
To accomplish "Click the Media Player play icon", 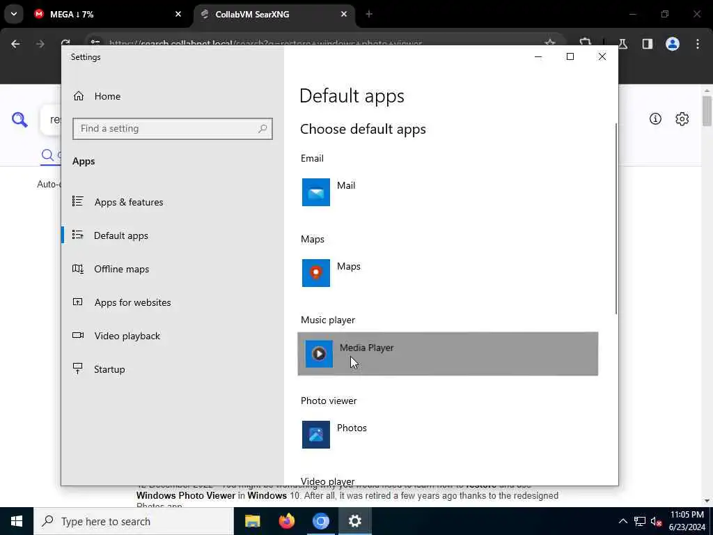I will pos(319,353).
